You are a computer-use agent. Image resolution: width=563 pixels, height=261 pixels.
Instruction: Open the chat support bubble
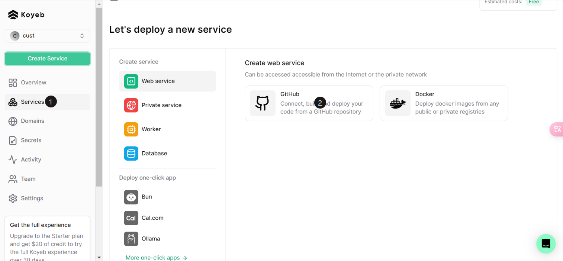click(546, 244)
